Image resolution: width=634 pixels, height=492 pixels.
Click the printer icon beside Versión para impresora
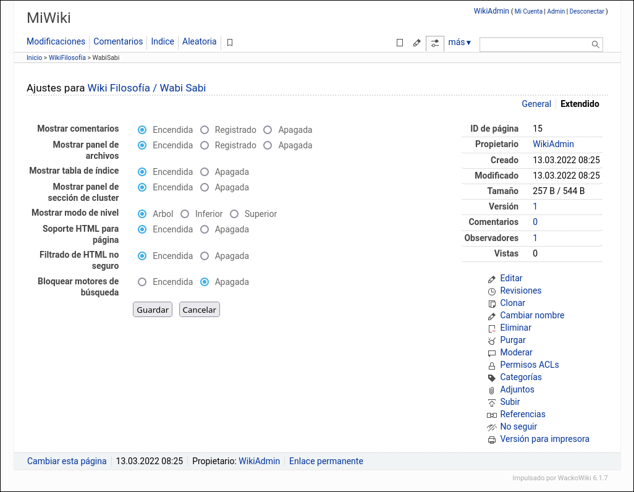492,439
